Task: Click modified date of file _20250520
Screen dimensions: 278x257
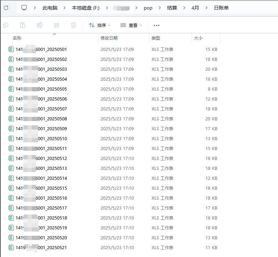Action: pyautogui.click(x=117, y=238)
